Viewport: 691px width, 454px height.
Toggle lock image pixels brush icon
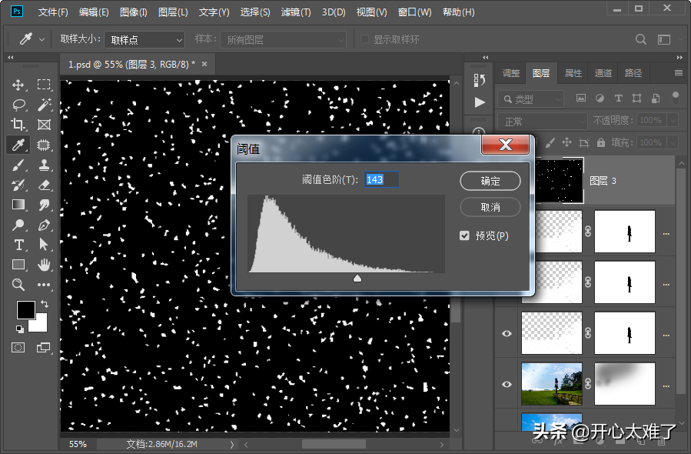tap(550, 142)
